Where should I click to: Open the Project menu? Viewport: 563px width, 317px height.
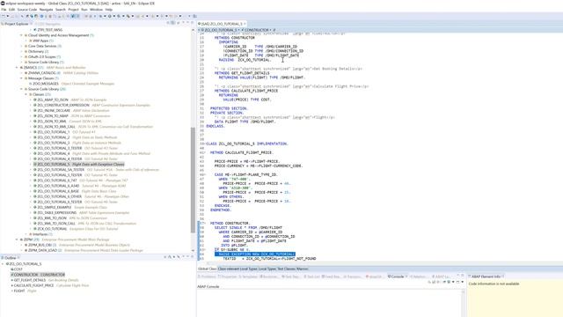(73, 10)
